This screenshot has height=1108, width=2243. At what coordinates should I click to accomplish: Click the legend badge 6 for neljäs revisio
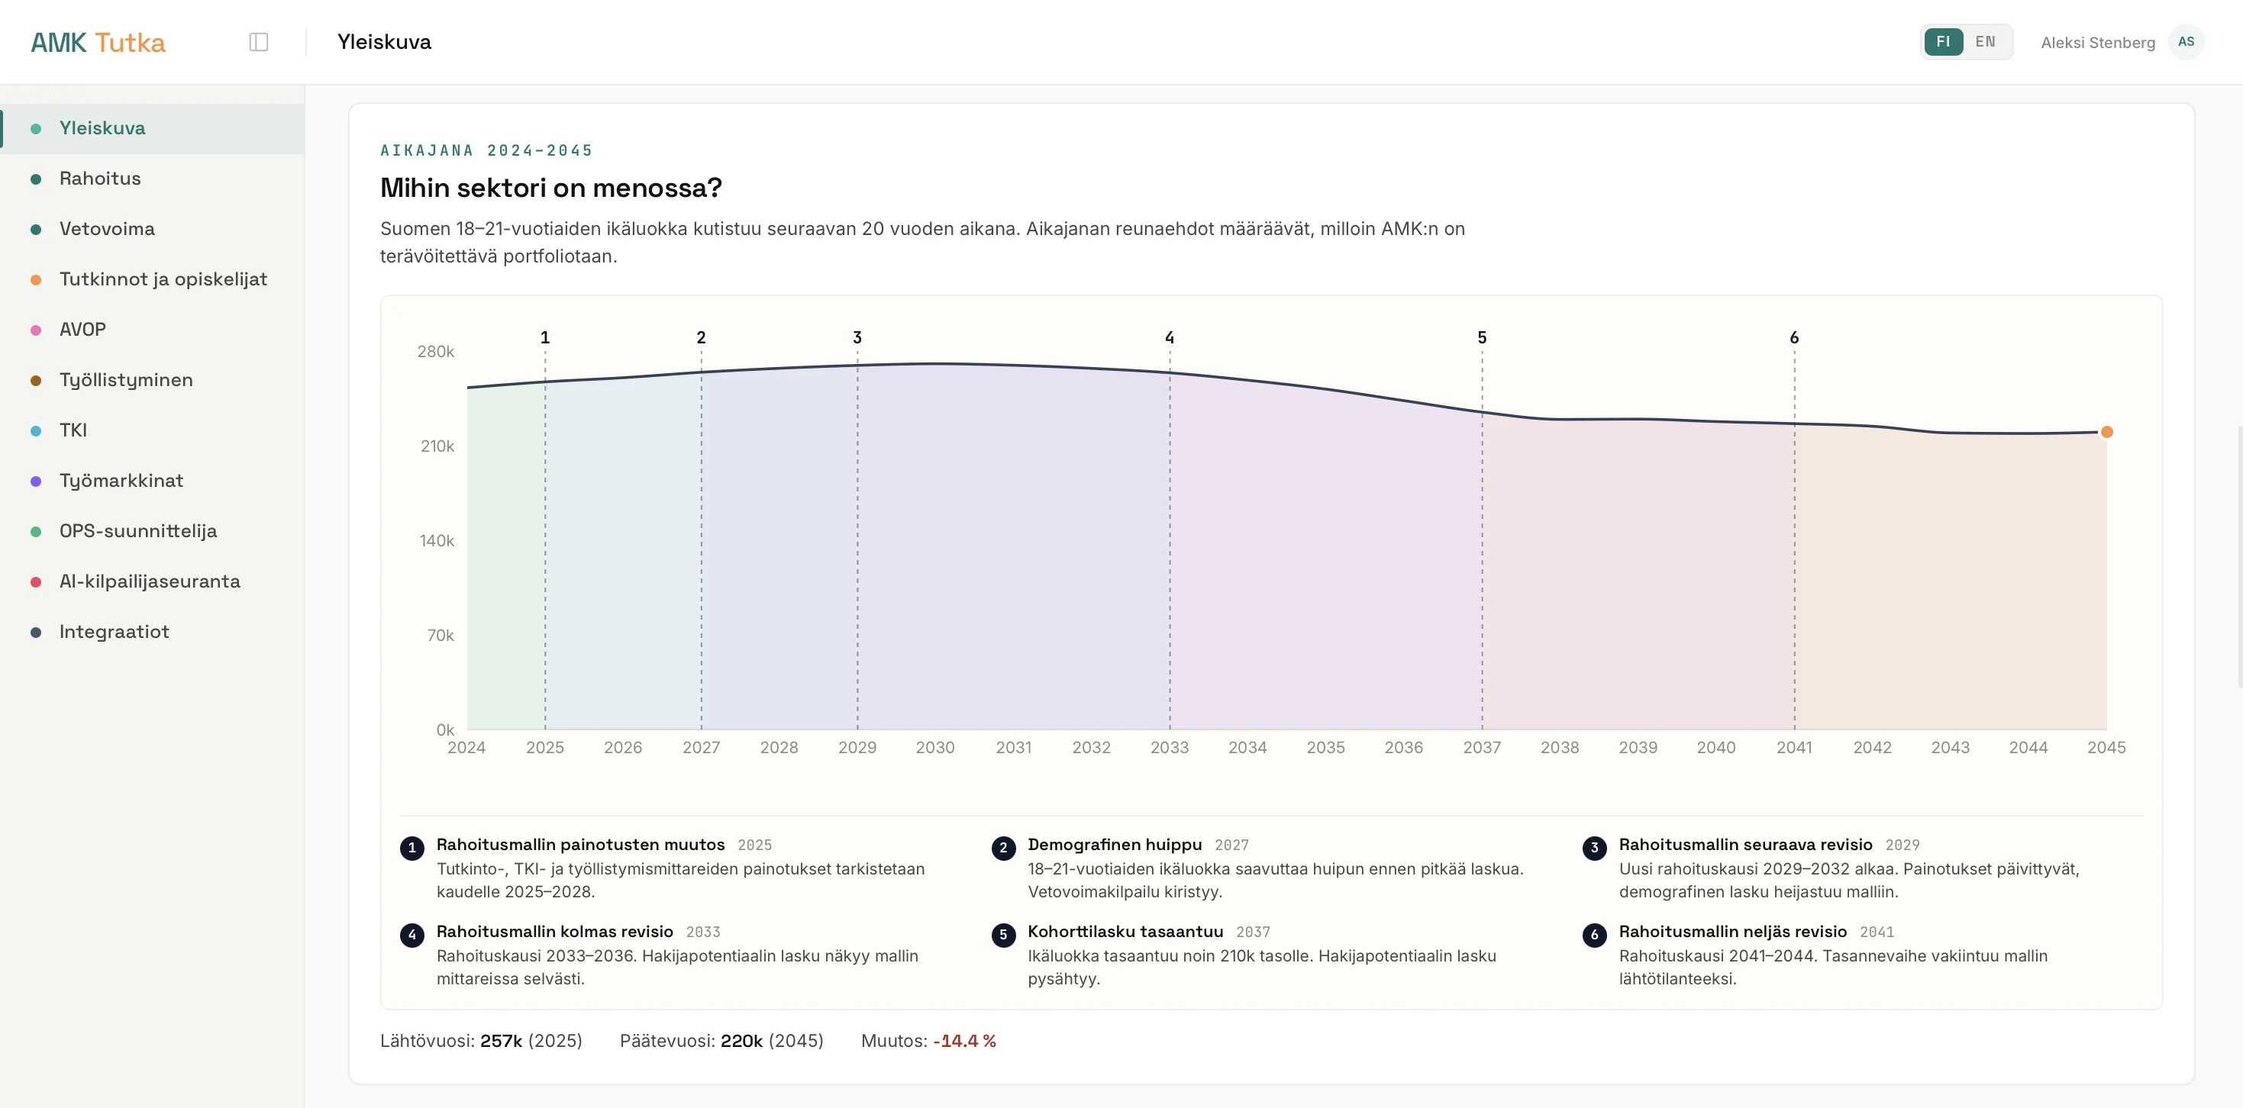[1594, 934]
